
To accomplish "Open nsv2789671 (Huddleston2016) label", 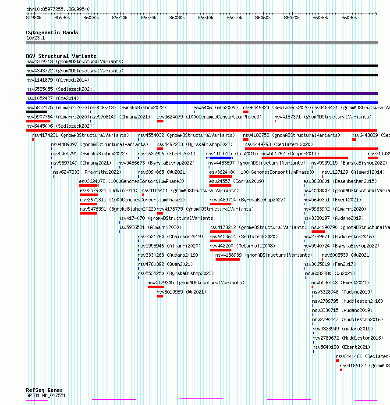I will (x=339, y=237).
